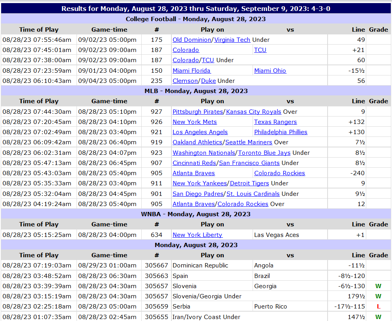Open the San Diego Padres link
Image resolution: width=392 pixels, height=321 pixels.
198,194
